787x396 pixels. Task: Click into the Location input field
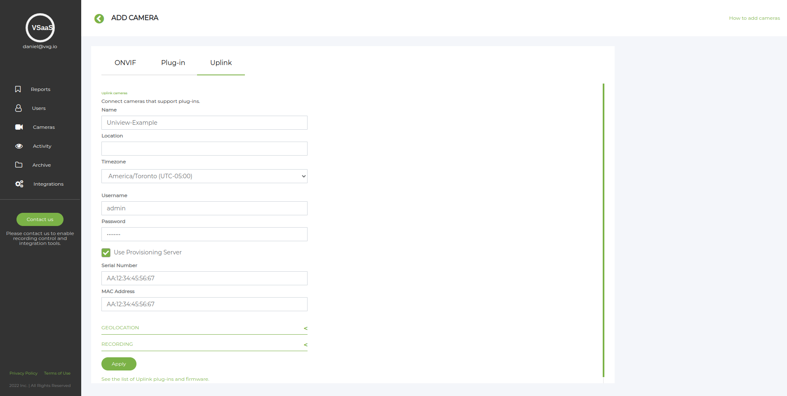pos(204,149)
